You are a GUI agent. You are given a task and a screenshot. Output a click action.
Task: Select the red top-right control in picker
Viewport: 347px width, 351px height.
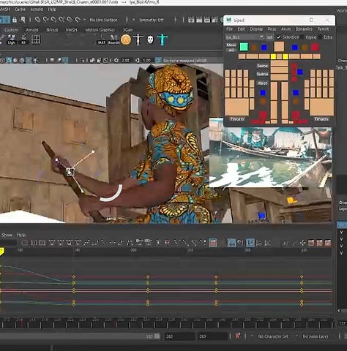(x=315, y=47)
